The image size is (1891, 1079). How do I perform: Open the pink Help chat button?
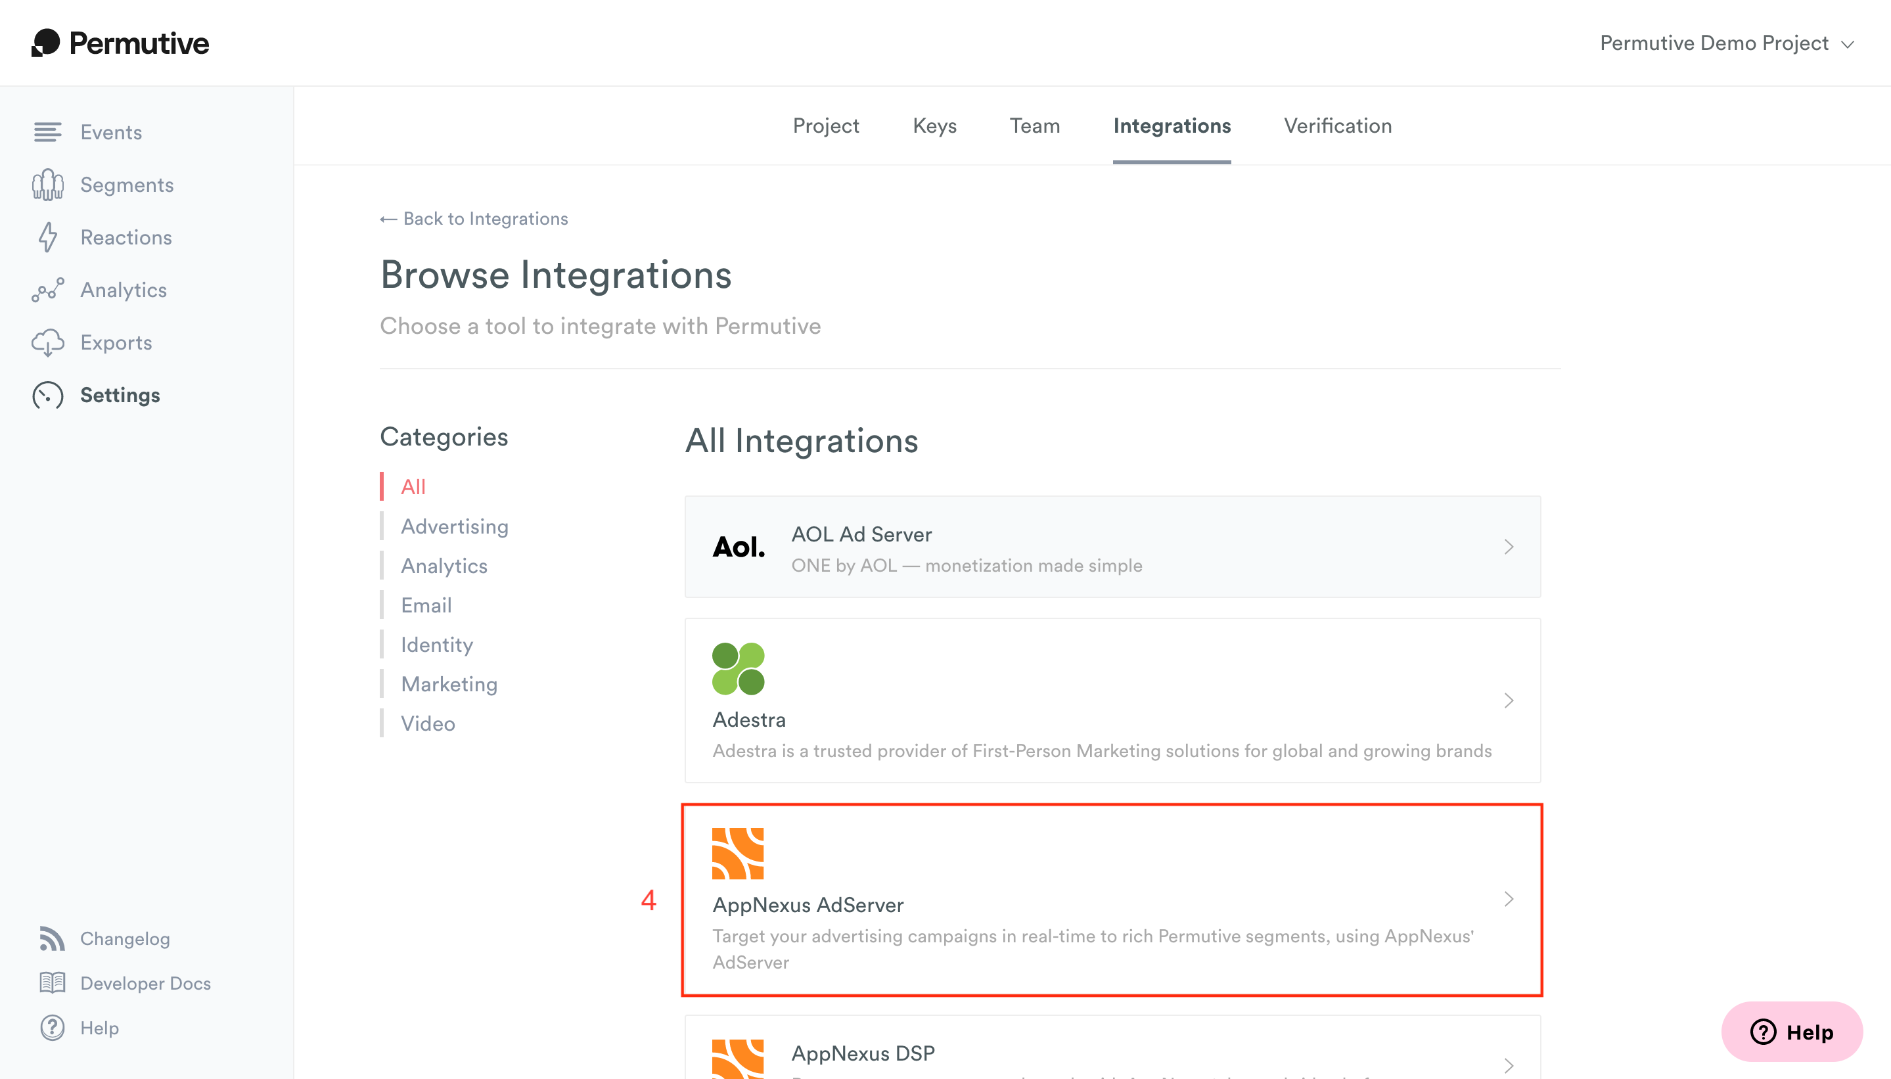point(1791,1032)
